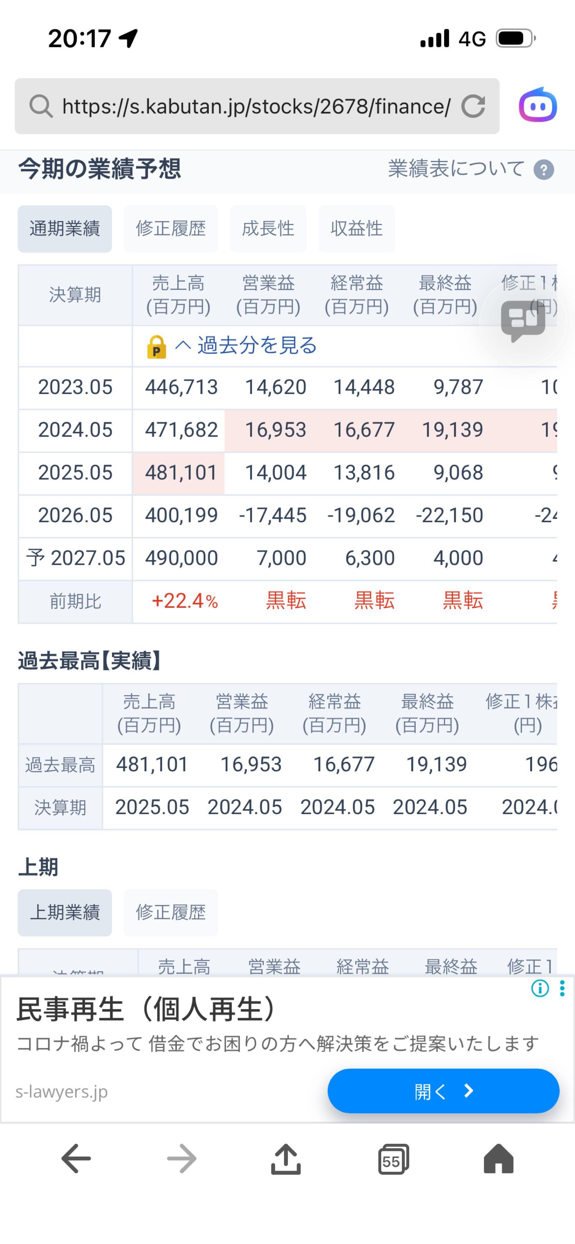575x1244 pixels.
Task: Open the ad options three-dot menu
Action: (562, 989)
